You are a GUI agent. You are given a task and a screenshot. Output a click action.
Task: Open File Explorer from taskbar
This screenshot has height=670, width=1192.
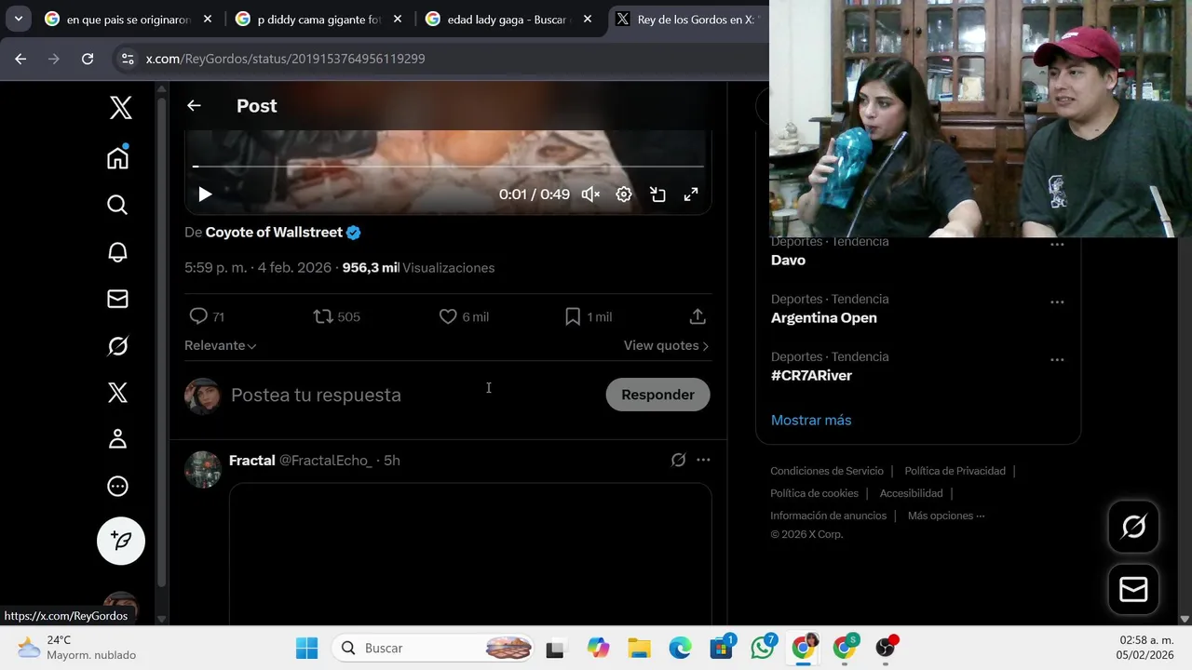pyautogui.click(x=639, y=648)
